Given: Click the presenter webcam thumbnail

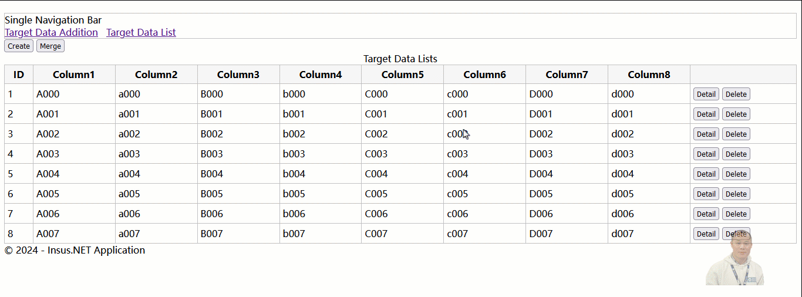Looking at the screenshot, I should pyautogui.click(x=735, y=257).
